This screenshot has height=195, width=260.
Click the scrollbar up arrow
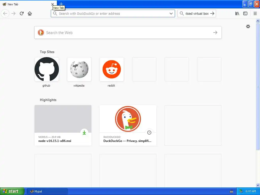[258, 21]
